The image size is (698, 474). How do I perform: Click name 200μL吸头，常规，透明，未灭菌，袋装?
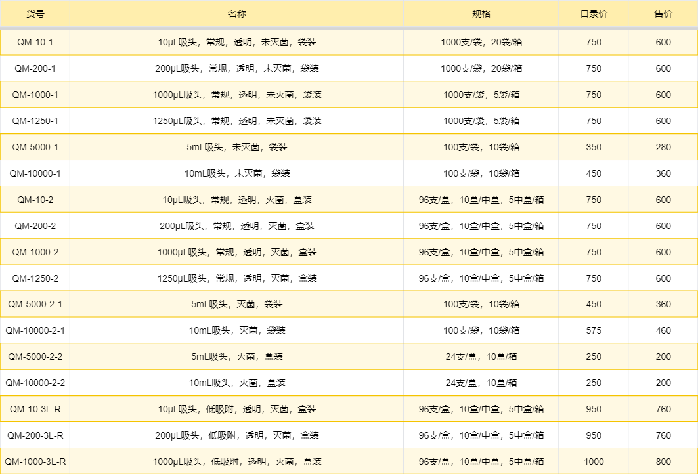[x=237, y=68]
